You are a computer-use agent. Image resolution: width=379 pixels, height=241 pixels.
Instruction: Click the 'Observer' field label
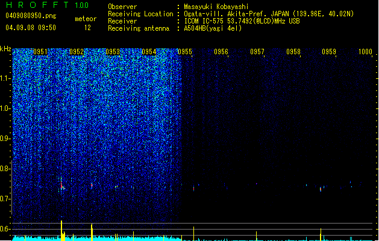(122, 7)
